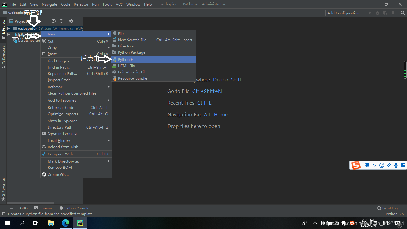This screenshot has width=407, height=229.
Task: Choose Show in Explorer entry
Action: (76, 121)
